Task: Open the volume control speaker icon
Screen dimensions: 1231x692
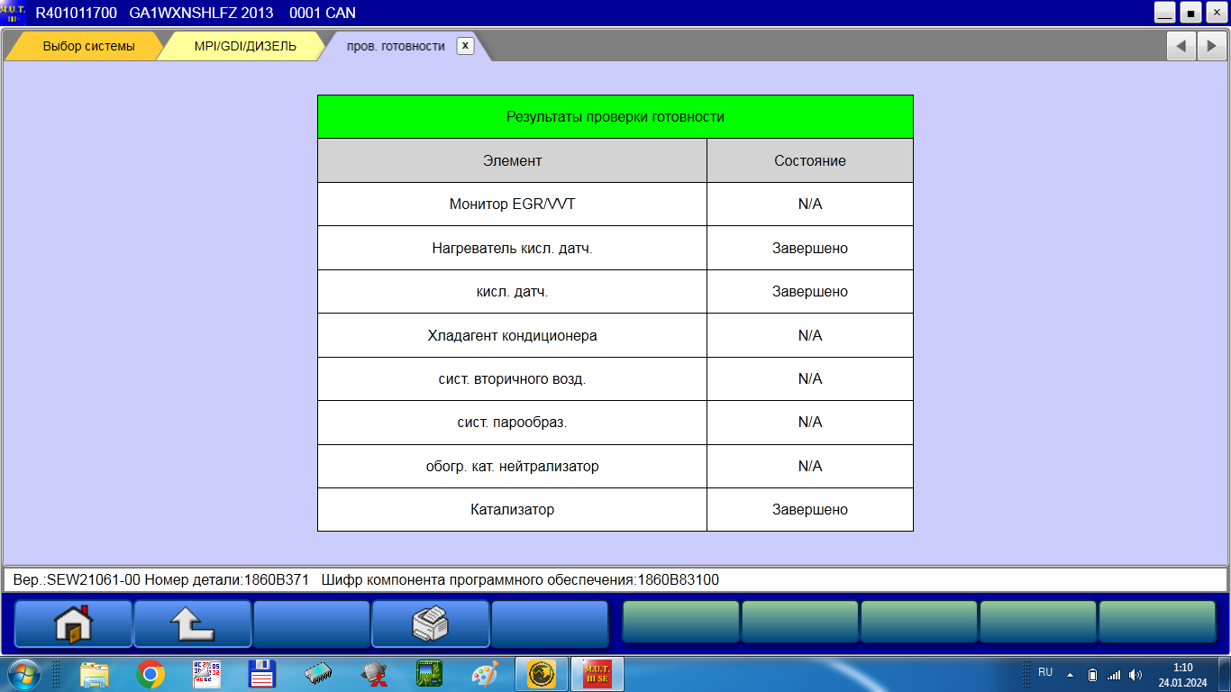Action: pyautogui.click(x=1135, y=674)
